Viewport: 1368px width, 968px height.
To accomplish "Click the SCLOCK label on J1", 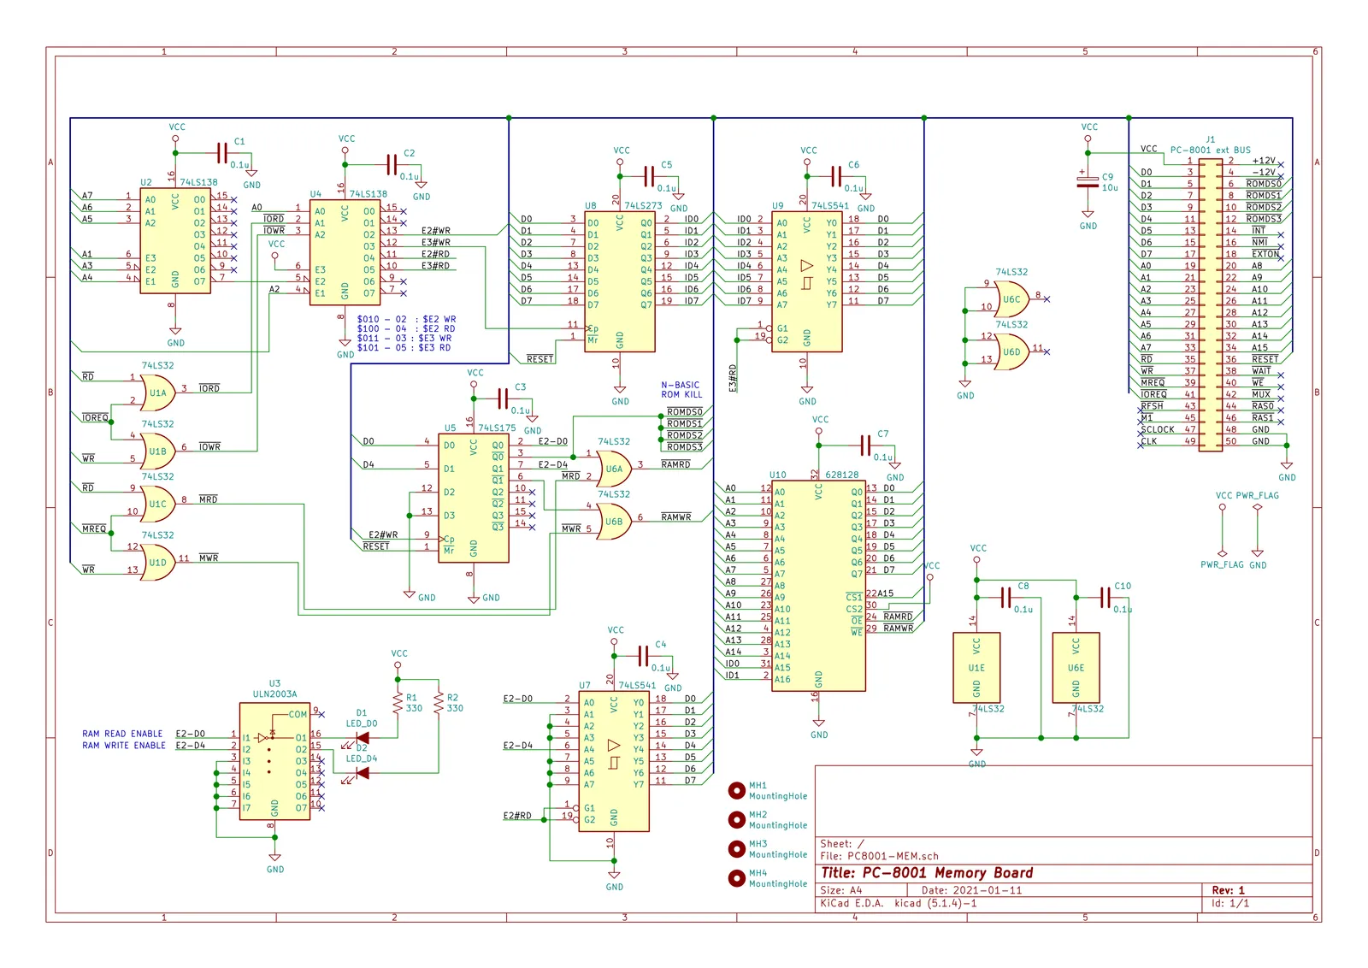I will [1157, 429].
